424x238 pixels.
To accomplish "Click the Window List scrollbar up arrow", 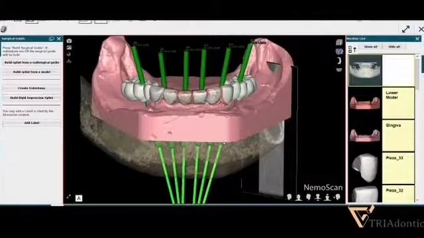I will pyautogui.click(x=417, y=56).
